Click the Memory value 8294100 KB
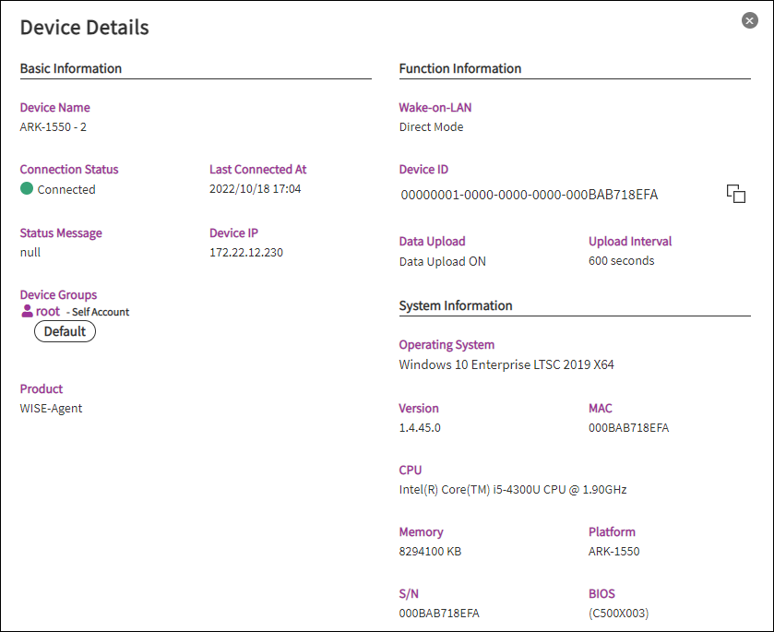This screenshot has width=774, height=632. [x=430, y=552]
